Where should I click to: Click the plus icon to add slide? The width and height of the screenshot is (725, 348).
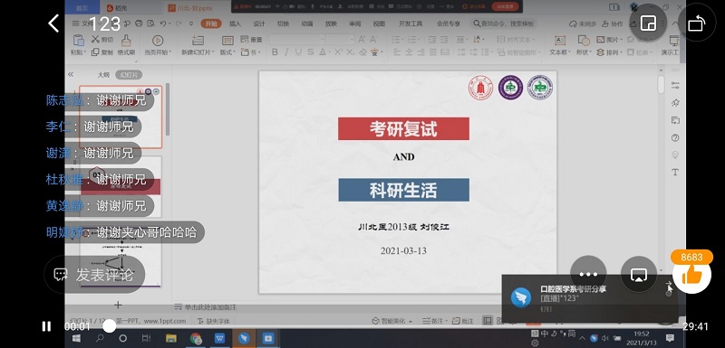point(118,305)
